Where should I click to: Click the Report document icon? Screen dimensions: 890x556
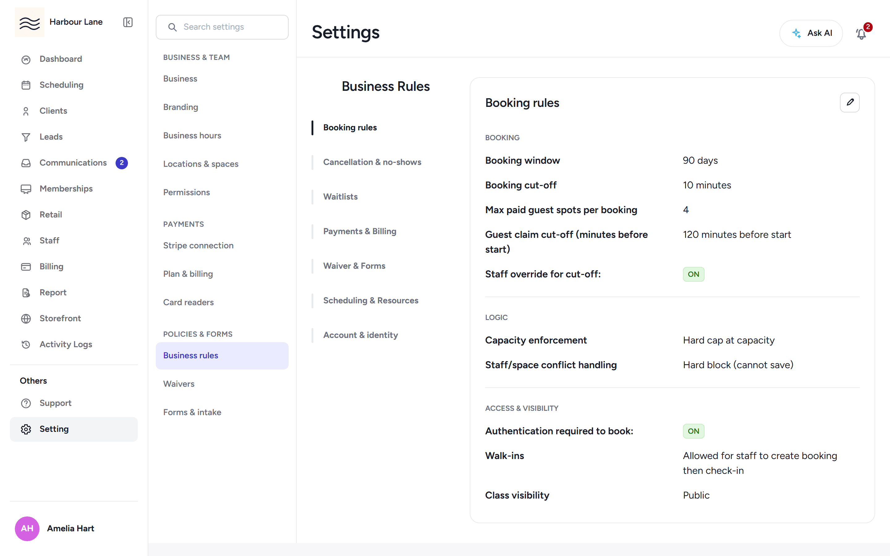(x=26, y=293)
